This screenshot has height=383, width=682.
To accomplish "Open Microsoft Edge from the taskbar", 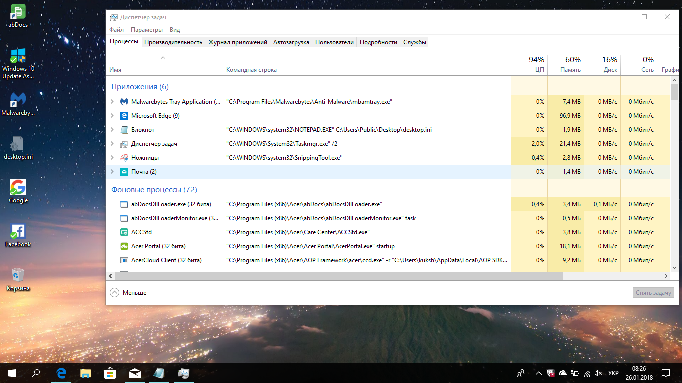I will (61, 373).
